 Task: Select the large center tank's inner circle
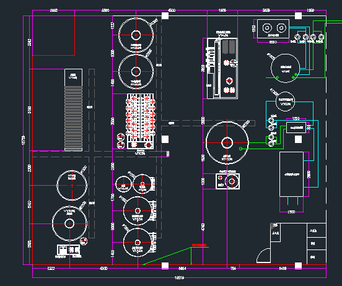click(x=227, y=143)
